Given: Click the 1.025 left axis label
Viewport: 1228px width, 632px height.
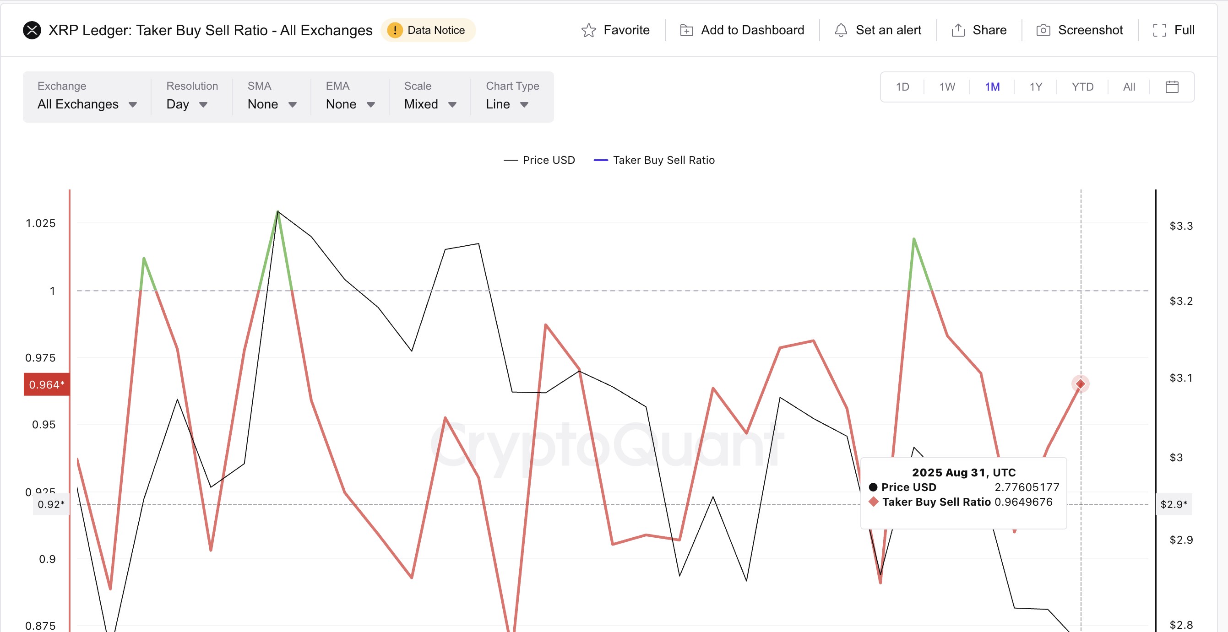Looking at the screenshot, I should tap(40, 223).
